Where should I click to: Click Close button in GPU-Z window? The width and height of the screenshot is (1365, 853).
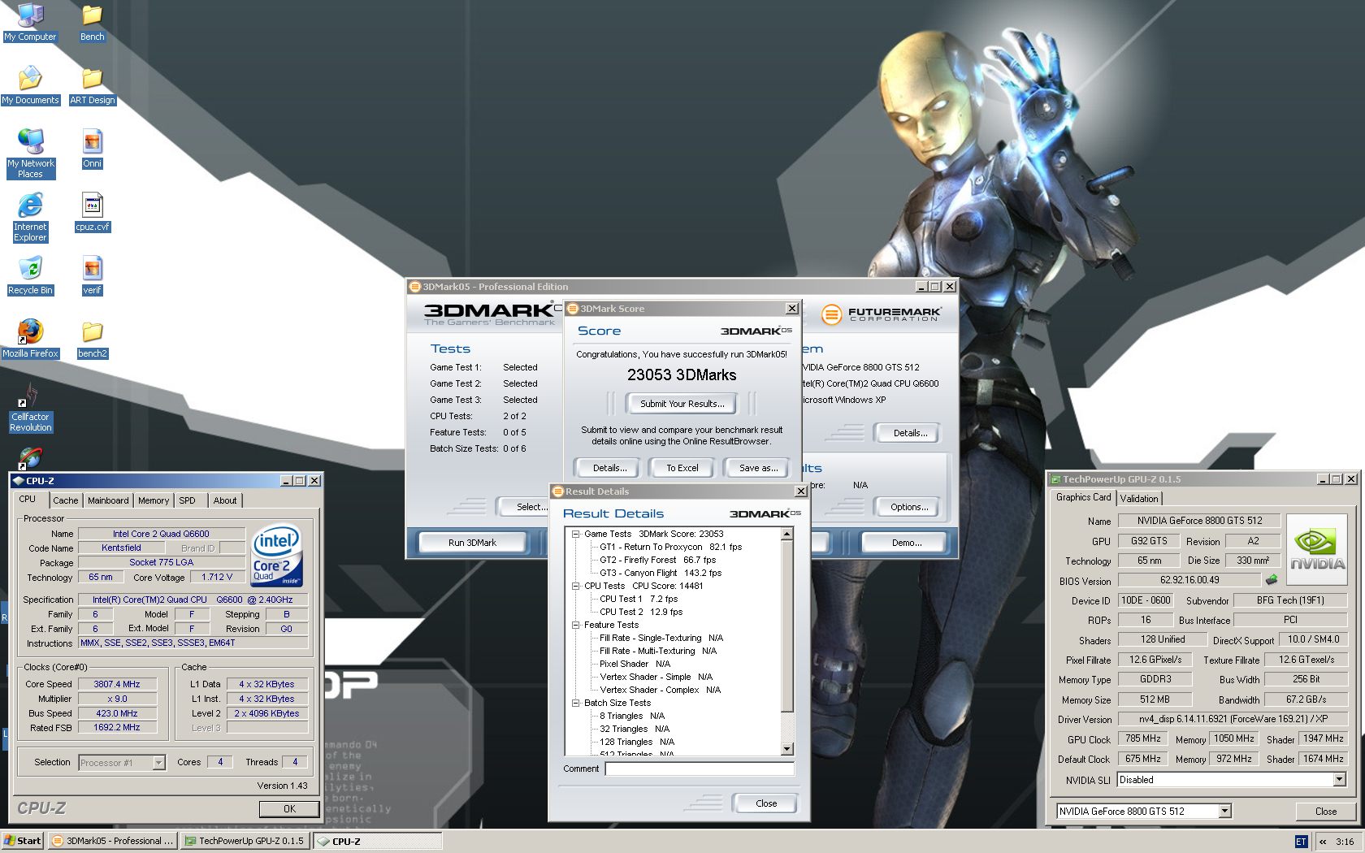click(1325, 812)
